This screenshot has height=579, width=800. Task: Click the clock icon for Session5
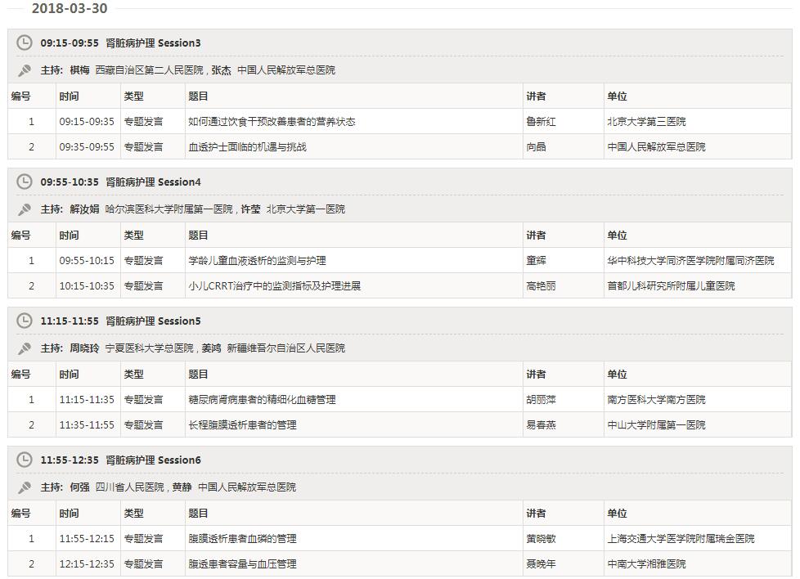[x=26, y=321]
